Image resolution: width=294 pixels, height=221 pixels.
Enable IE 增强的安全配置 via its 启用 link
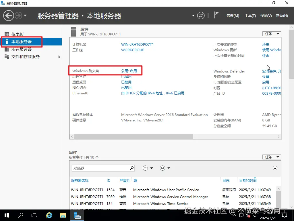click(x=266, y=82)
